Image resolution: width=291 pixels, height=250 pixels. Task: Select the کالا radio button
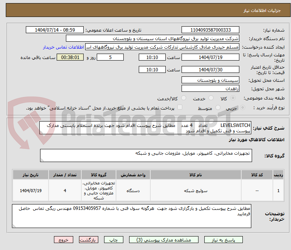pyautogui.click(x=233, y=98)
